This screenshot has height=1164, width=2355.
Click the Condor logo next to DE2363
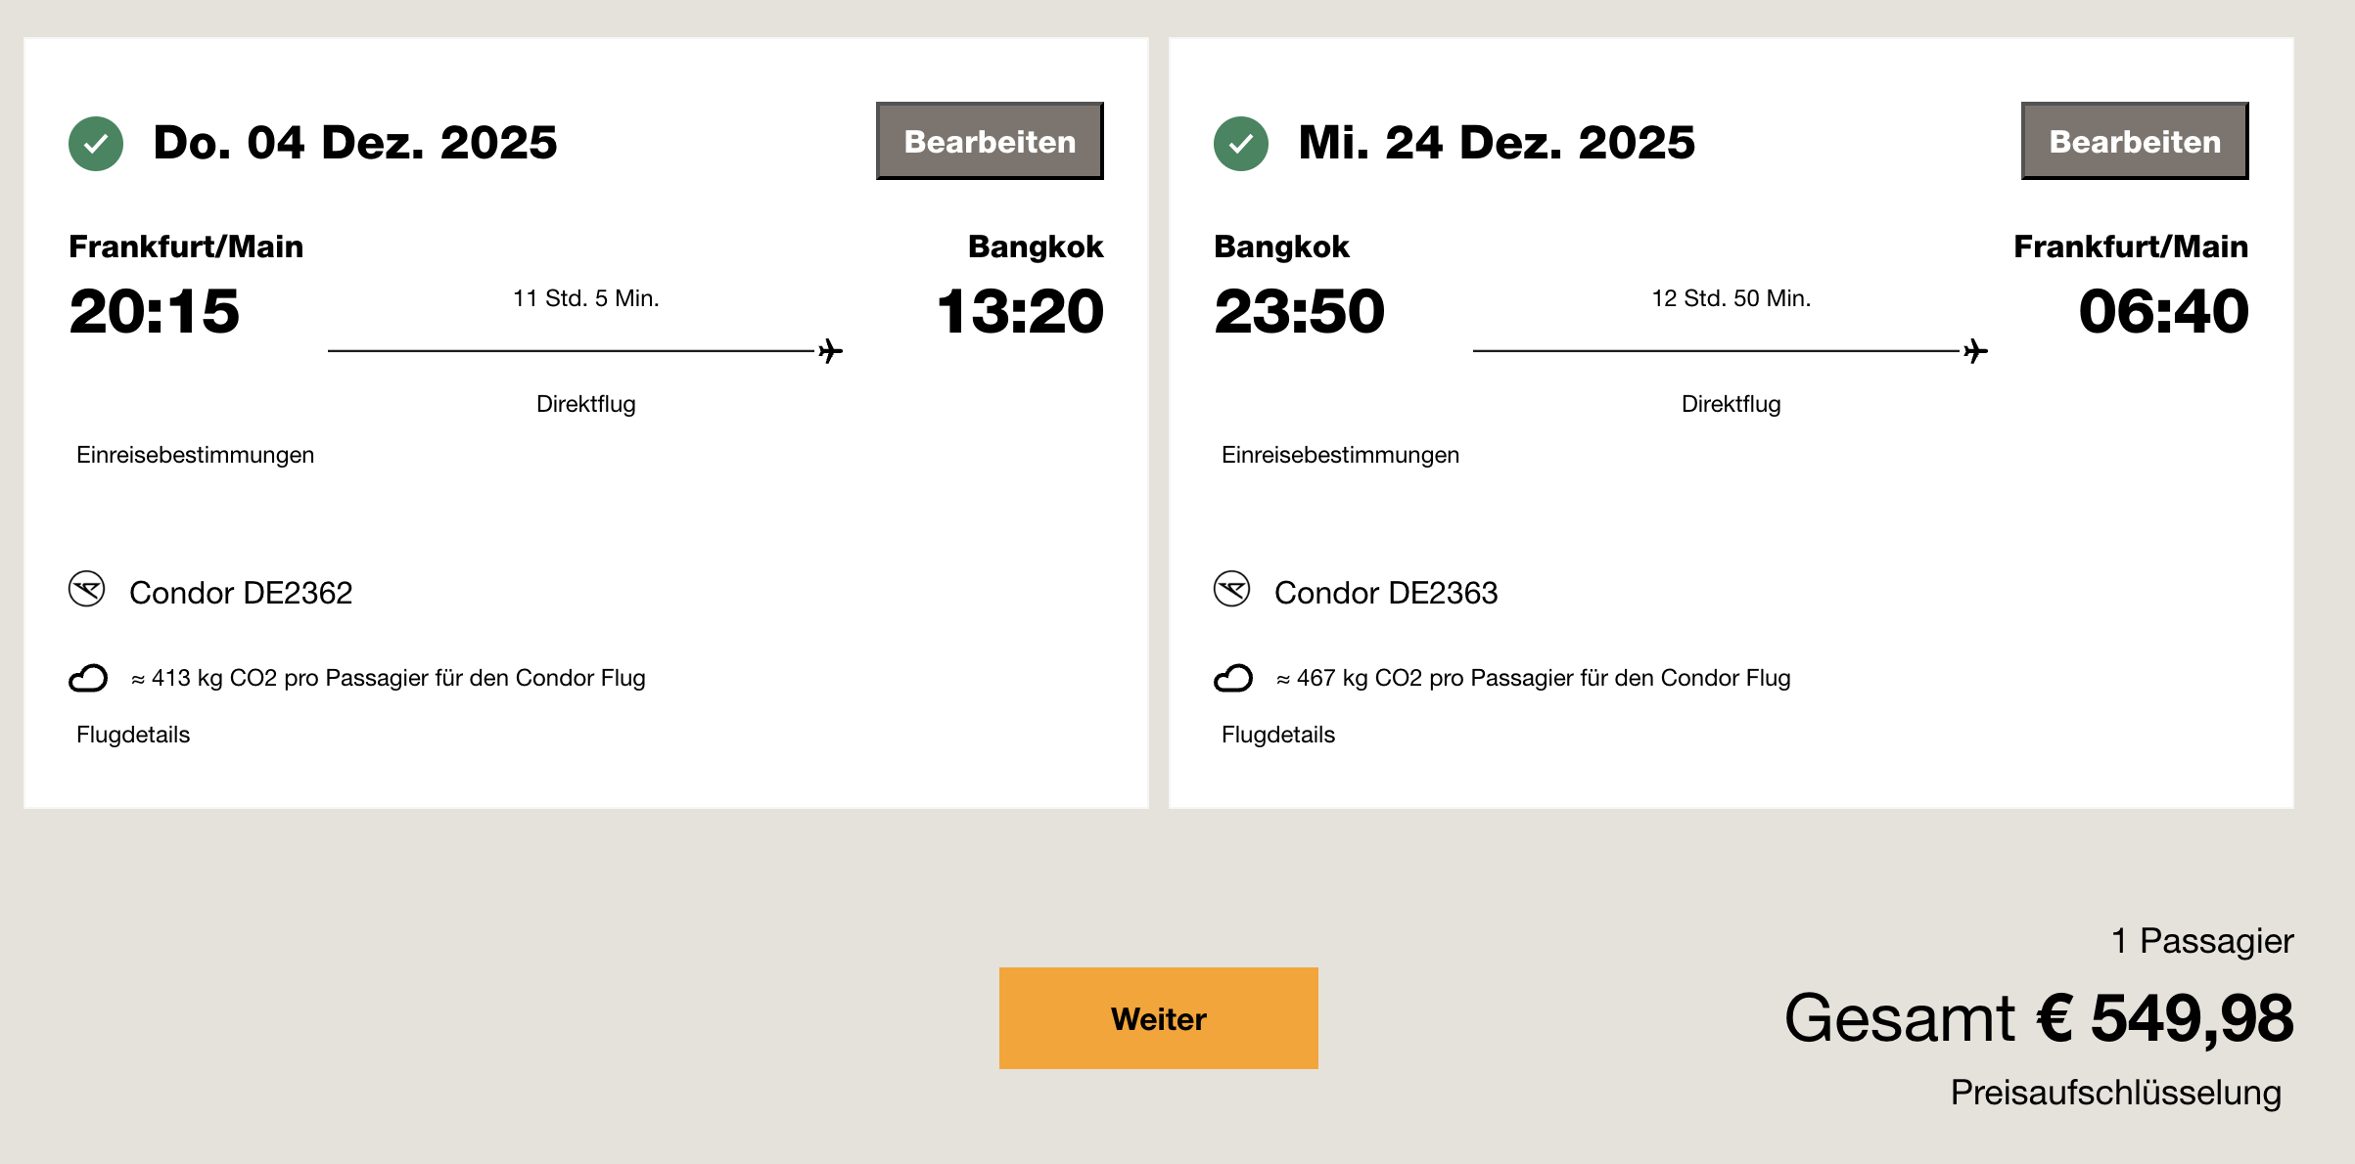1232,590
